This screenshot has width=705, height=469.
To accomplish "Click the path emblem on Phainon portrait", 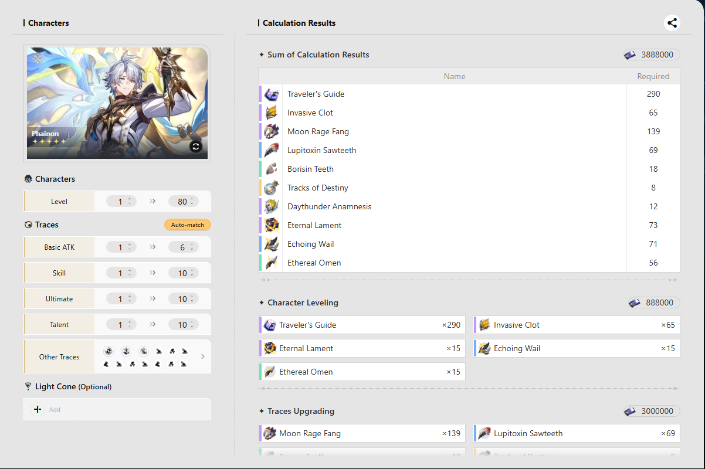I will coord(38,59).
